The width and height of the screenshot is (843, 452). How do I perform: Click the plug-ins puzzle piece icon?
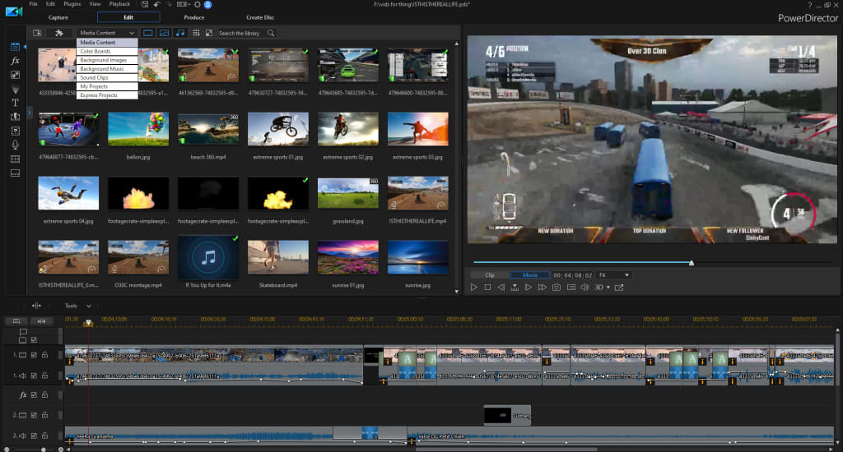(59, 33)
